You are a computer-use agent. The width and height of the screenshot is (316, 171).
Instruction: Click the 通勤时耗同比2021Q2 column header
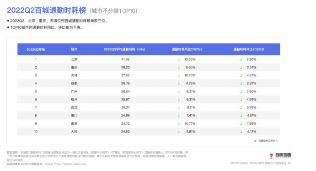(x=187, y=49)
